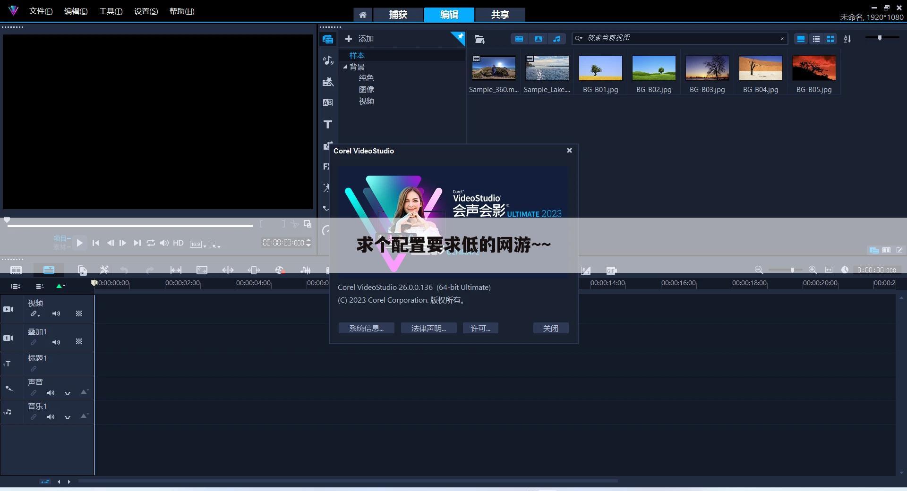Click the preview scrubber bar
Screen dimensions: 907x491
(x=130, y=226)
